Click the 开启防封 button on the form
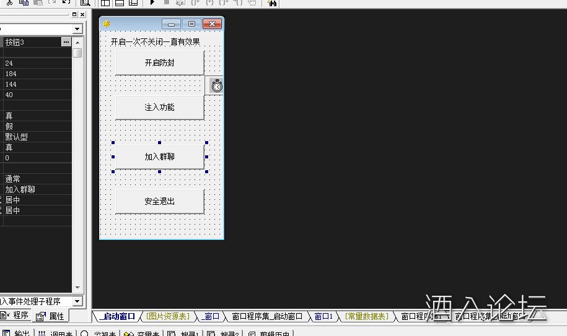 (x=159, y=63)
